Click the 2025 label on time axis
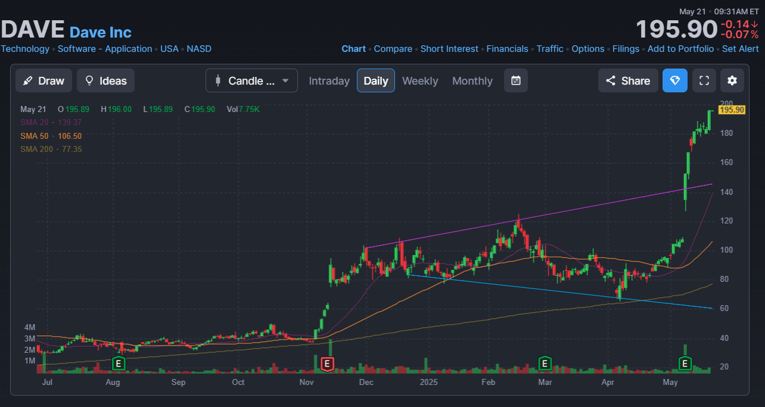This screenshot has height=407, width=765. [x=428, y=382]
